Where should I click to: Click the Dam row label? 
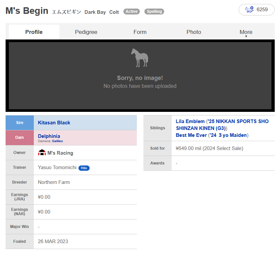(20, 138)
